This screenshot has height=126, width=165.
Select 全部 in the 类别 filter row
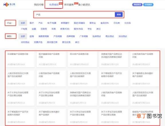tap(23, 36)
